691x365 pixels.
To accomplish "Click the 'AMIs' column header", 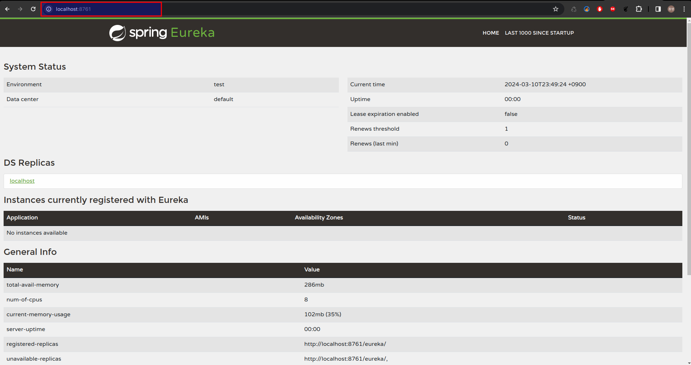I will pos(202,218).
